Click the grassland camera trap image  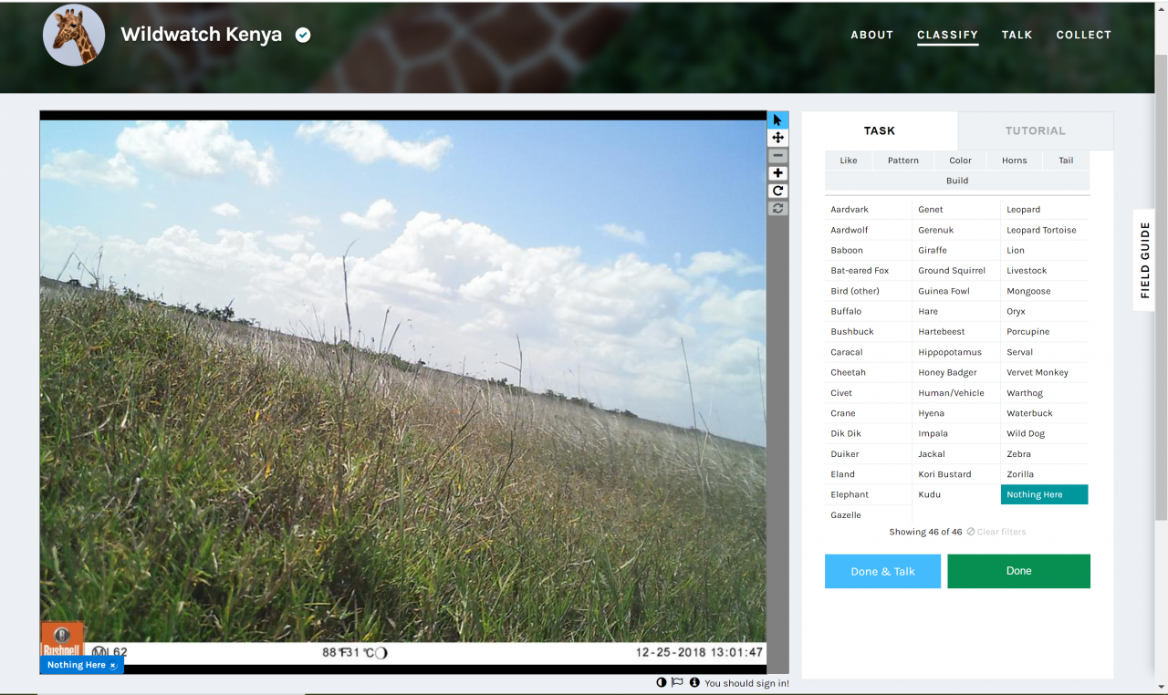(x=402, y=392)
